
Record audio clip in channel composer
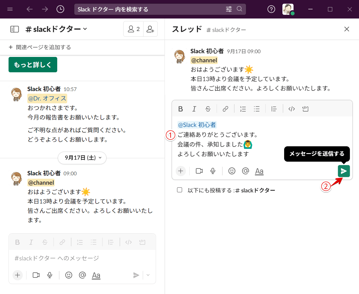point(50,275)
